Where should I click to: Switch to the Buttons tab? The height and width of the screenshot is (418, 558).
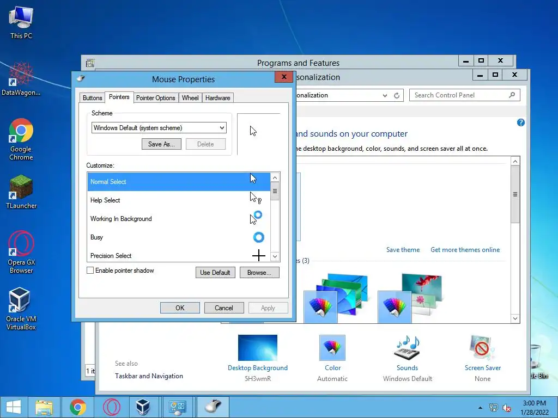(92, 98)
